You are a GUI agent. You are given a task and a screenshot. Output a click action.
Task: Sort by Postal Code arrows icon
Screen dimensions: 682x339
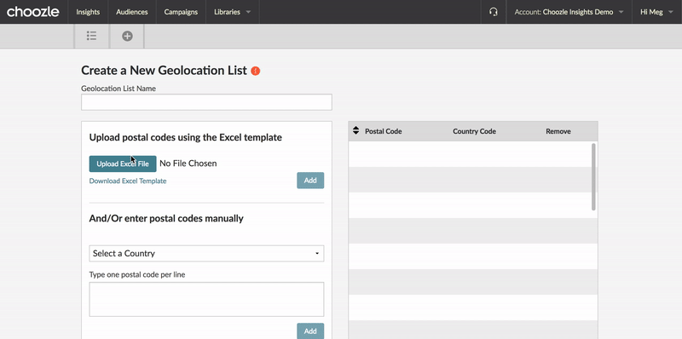tap(355, 130)
